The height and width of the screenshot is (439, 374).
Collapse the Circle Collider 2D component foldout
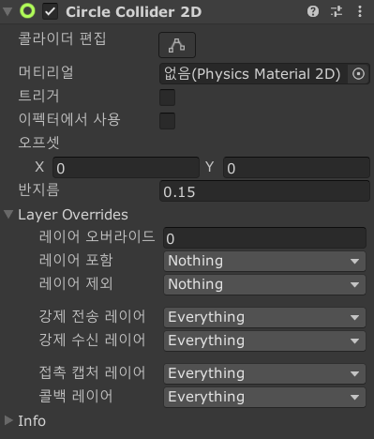click(x=7, y=11)
